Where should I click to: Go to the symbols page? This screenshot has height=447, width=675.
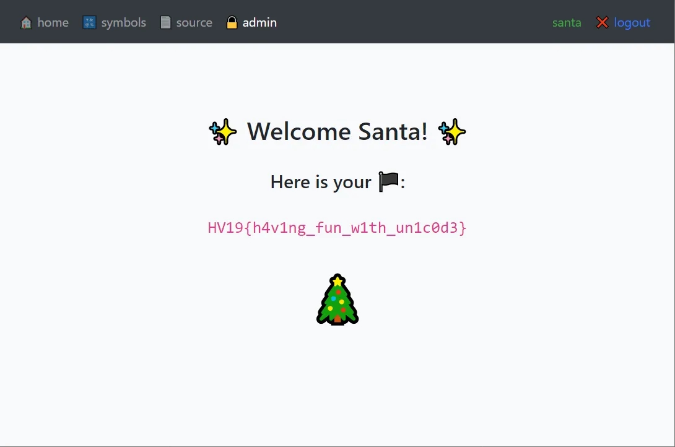[123, 23]
